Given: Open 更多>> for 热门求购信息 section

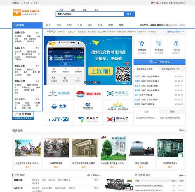Looking at the screenshot, I should point(182,175).
